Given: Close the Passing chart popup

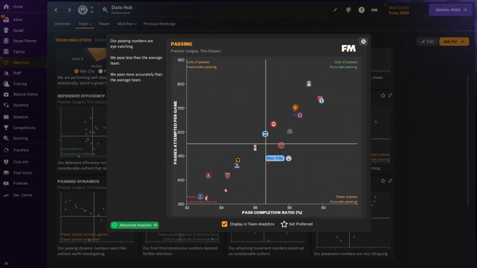Looking at the screenshot, I should coord(363,41).
